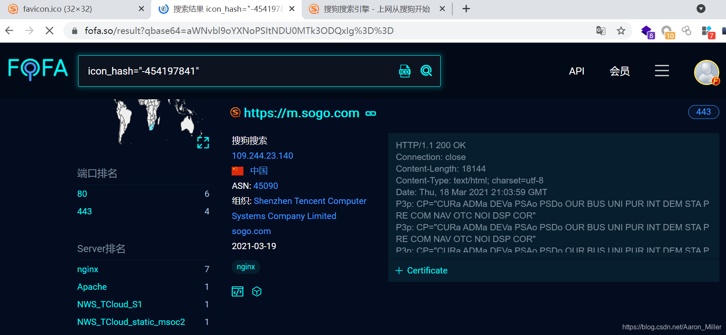Viewport: 726px width, 335px height.
Task: Click the chain link icon beside m.sogo.com
Action: (x=371, y=113)
